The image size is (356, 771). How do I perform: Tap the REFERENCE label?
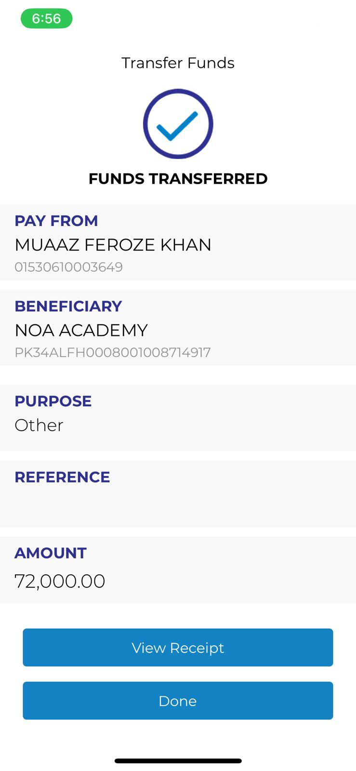click(x=62, y=477)
